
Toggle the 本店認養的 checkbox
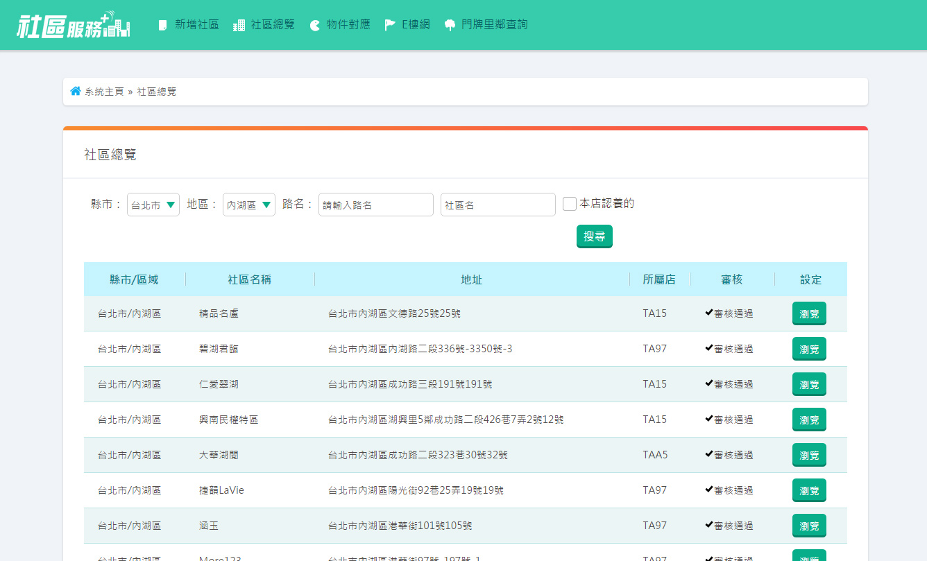570,204
